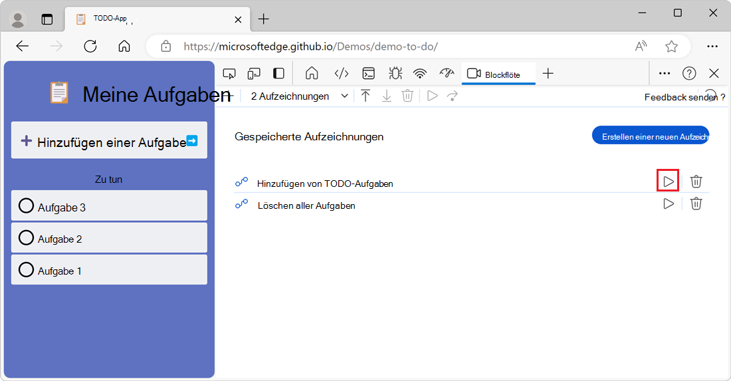
Task: Open the Console tab icon
Action: tap(368, 74)
